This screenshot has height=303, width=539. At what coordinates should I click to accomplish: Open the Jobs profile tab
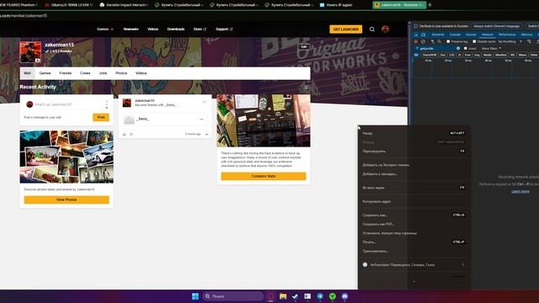click(103, 73)
